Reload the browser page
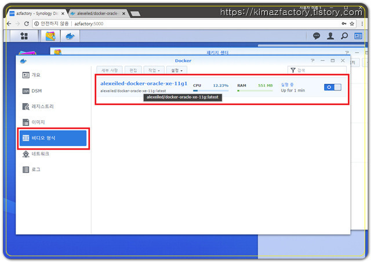The image size is (371, 262). point(26,24)
